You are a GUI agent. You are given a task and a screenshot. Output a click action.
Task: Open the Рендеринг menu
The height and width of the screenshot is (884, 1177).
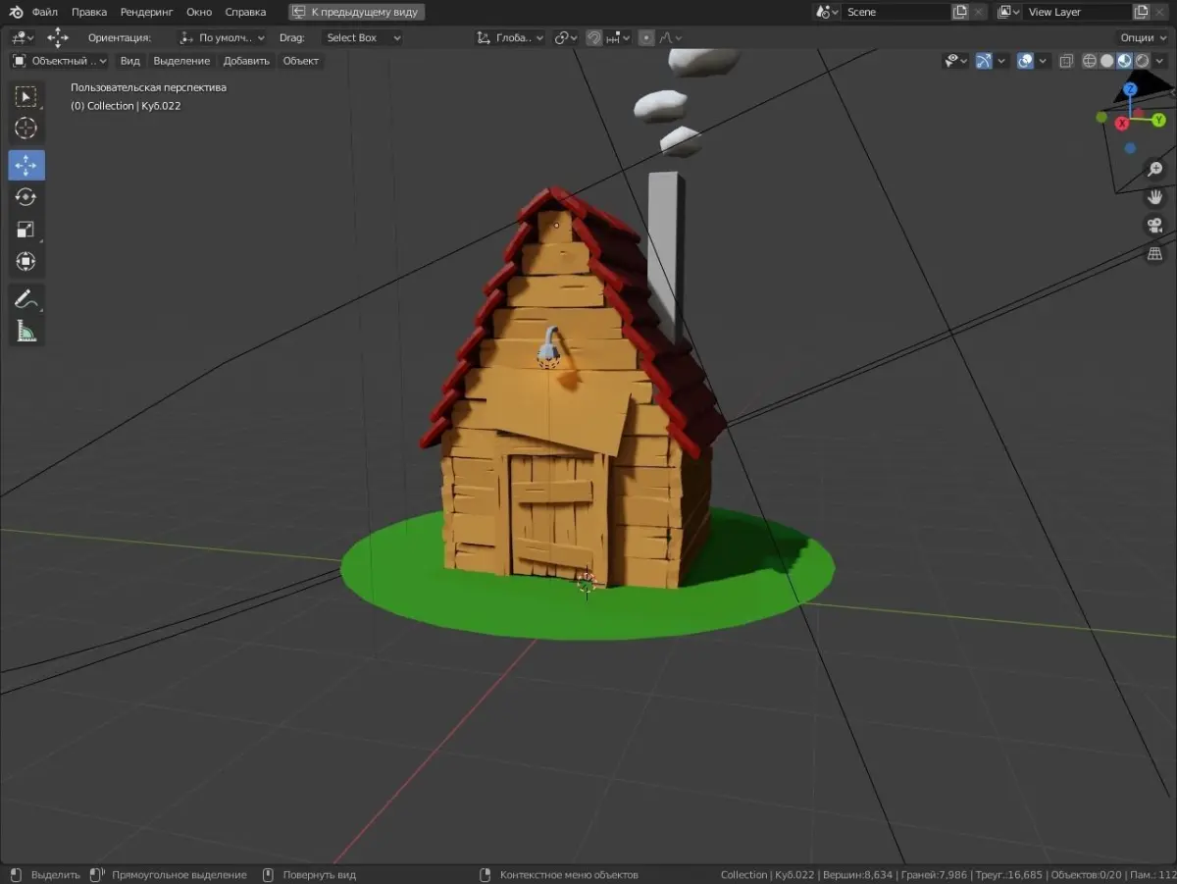[147, 12]
